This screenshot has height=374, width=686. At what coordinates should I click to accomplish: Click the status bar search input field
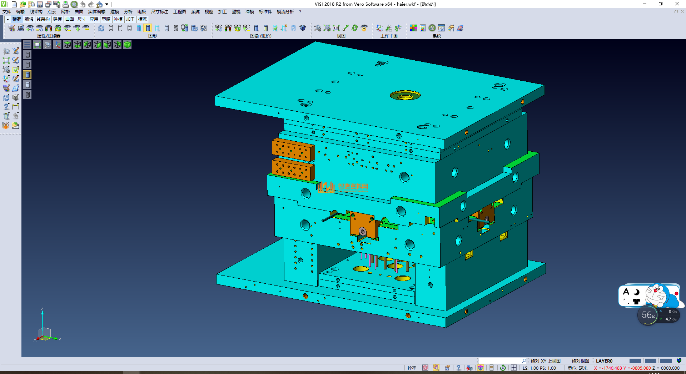499,361
